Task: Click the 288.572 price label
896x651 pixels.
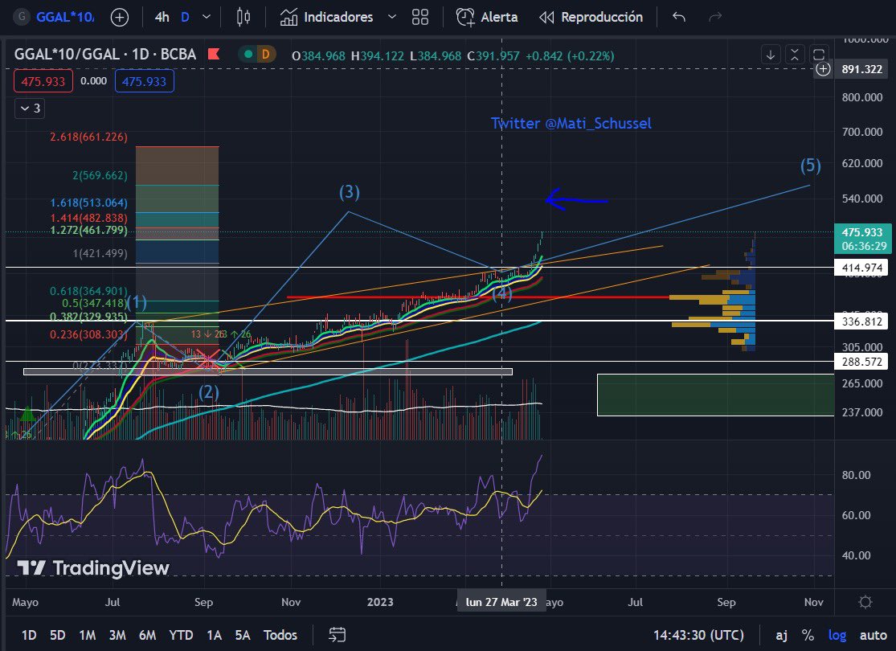Action: tap(861, 361)
